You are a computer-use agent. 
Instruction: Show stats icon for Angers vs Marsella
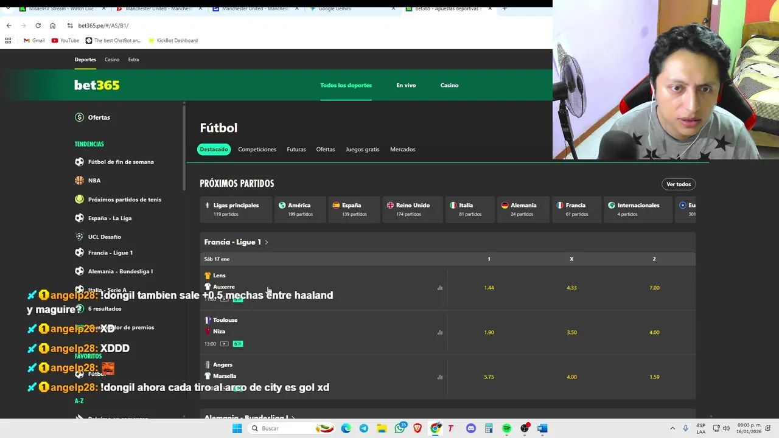(x=440, y=377)
